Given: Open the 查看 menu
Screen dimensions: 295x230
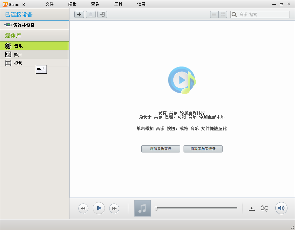Looking at the screenshot, I should 95,4.
